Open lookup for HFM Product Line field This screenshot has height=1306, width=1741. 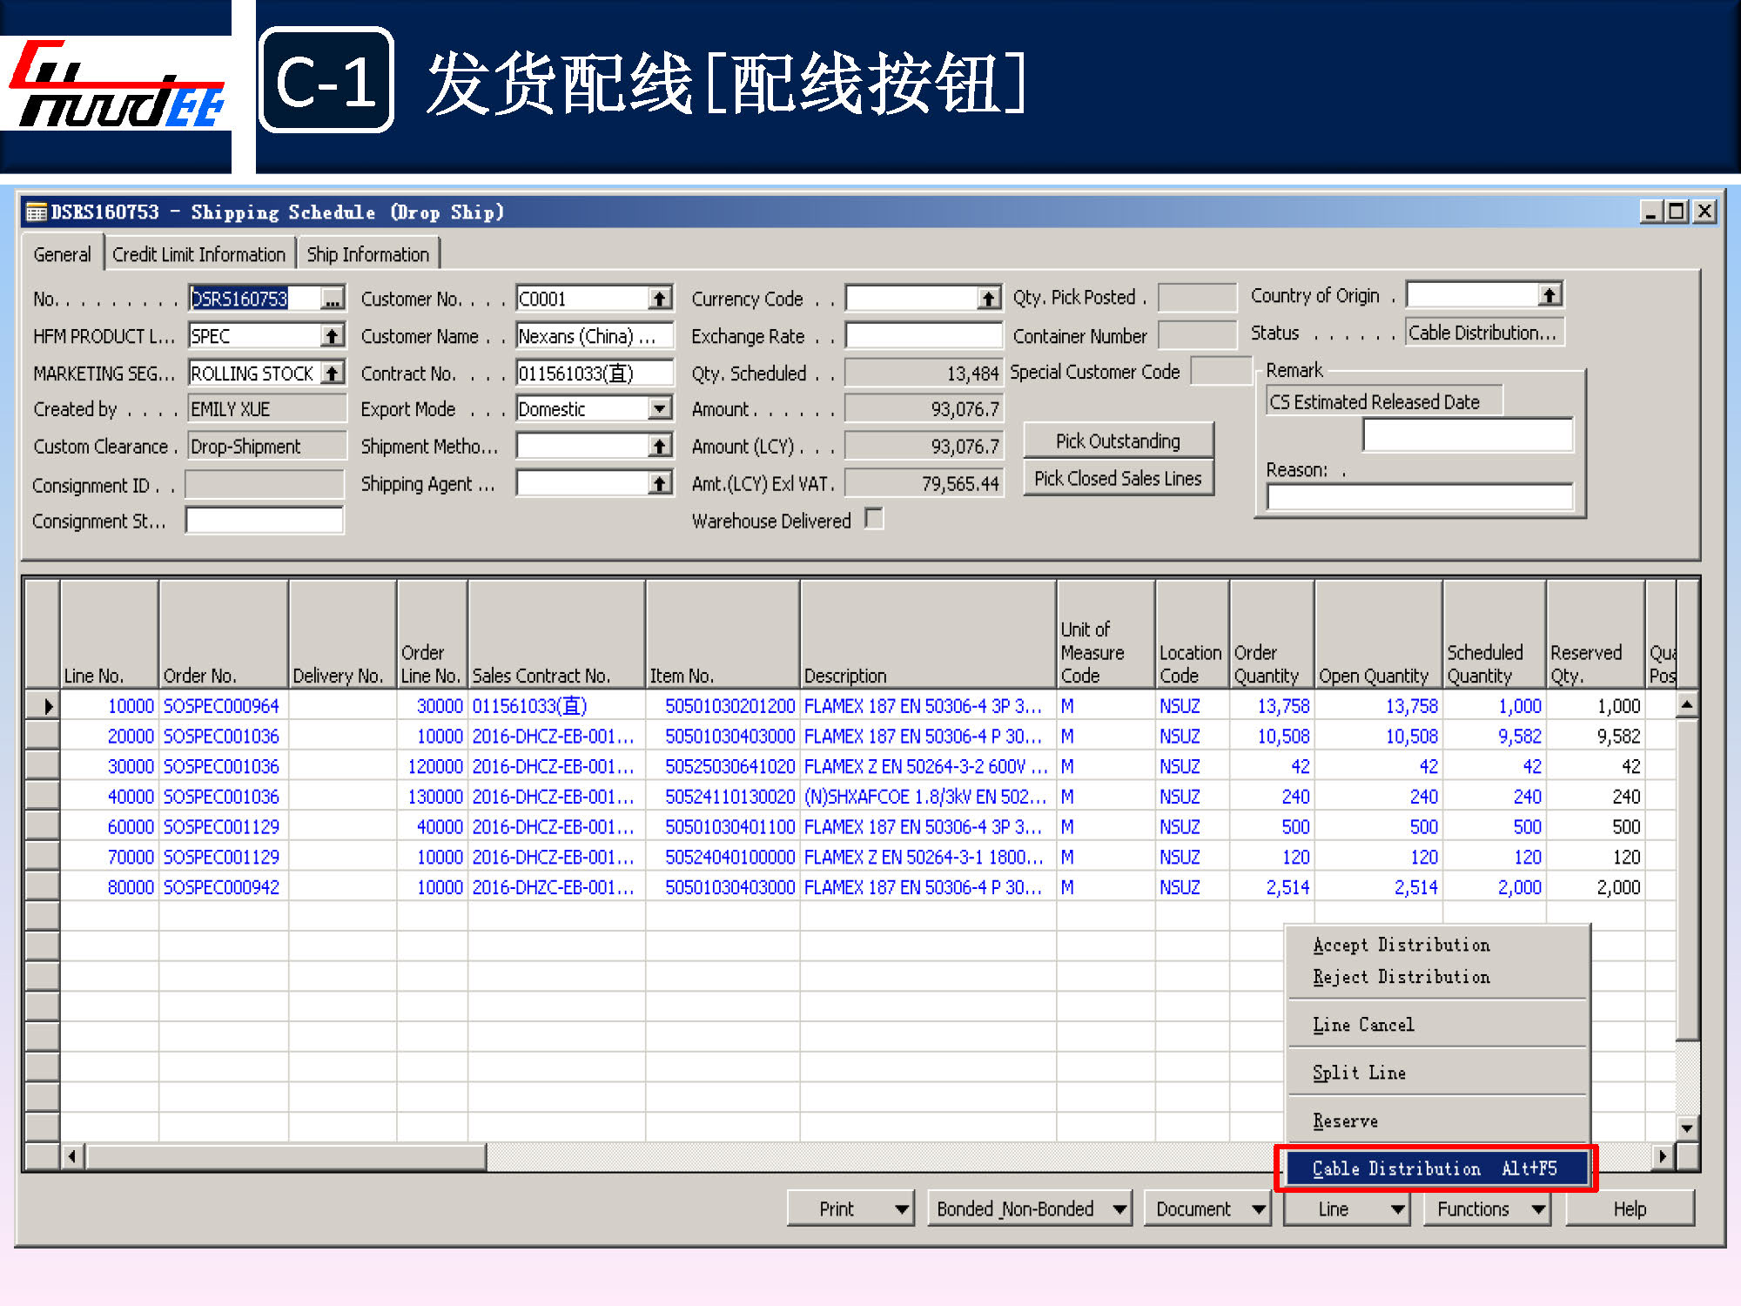[332, 336]
